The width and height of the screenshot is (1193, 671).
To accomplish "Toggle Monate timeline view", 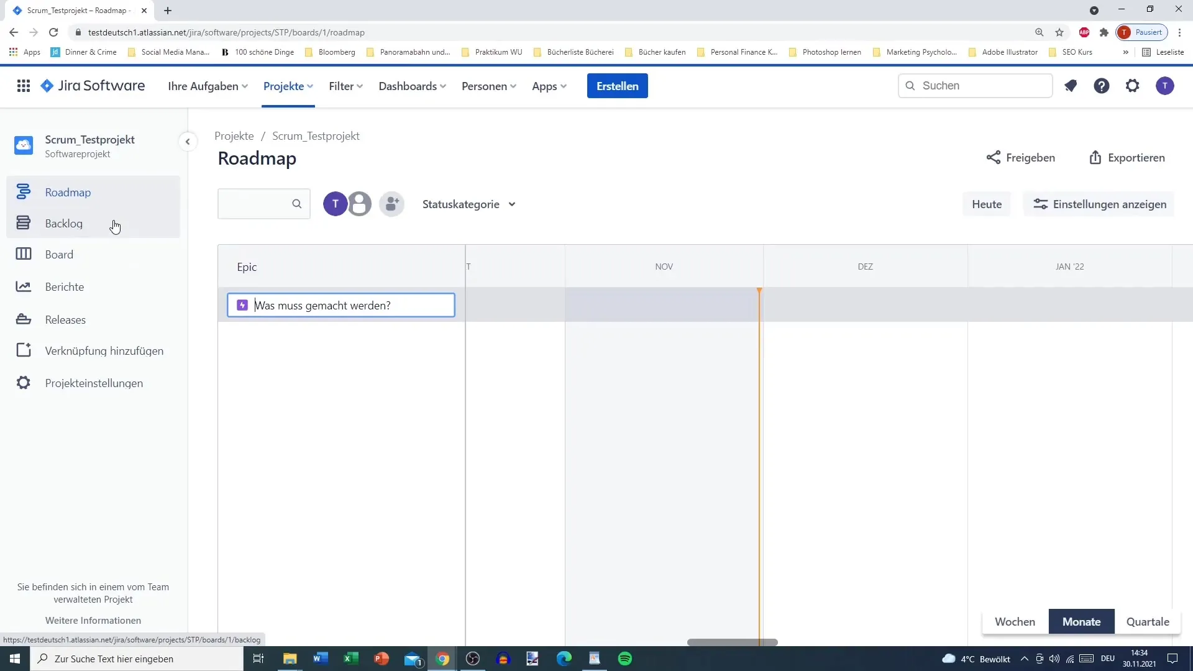I will [1082, 622].
